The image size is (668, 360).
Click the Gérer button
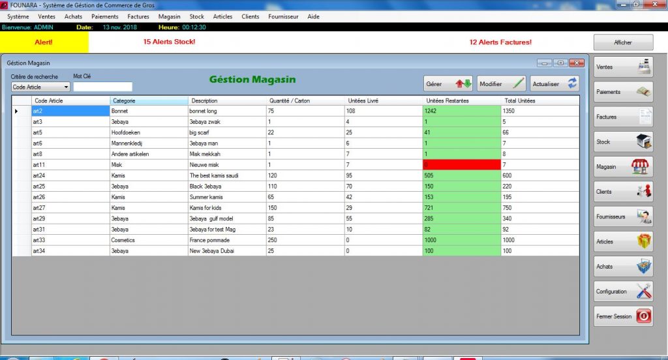(448, 83)
